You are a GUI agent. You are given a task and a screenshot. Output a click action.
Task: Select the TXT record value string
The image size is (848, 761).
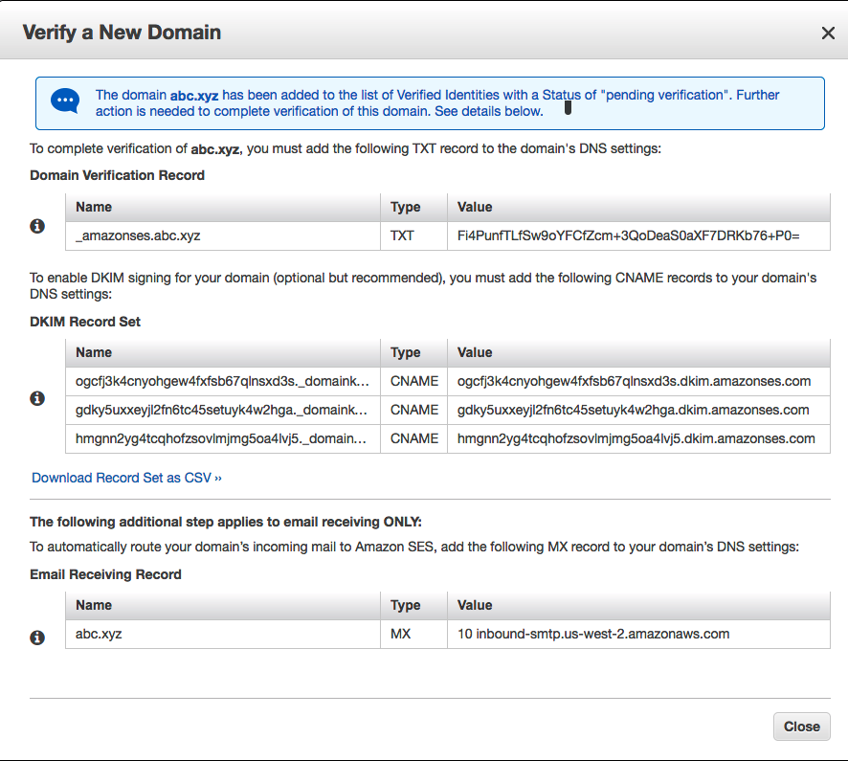(628, 235)
